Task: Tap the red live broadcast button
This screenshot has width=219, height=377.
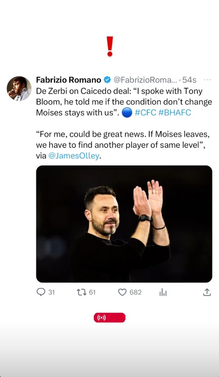Action: pyautogui.click(x=110, y=318)
